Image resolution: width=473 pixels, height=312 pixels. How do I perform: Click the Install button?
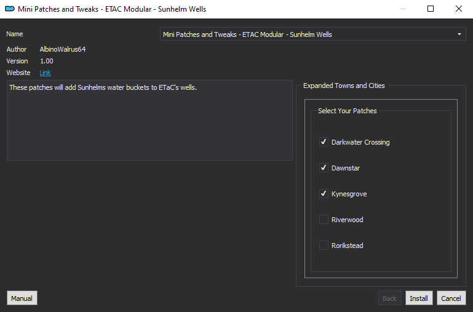(x=419, y=298)
